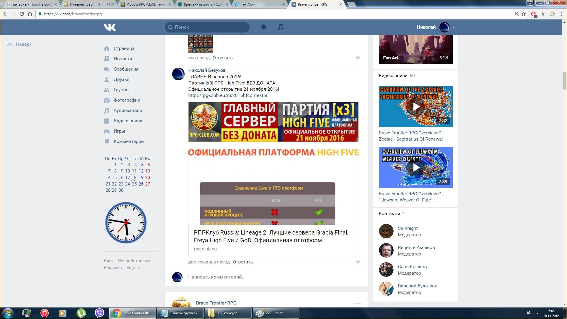The height and width of the screenshot is (319, 567).
Task: Open the music note player icon
Action: 281,27
